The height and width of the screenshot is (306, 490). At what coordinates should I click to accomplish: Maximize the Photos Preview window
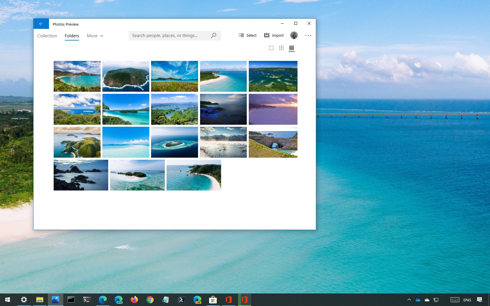(x=296, y=23)
